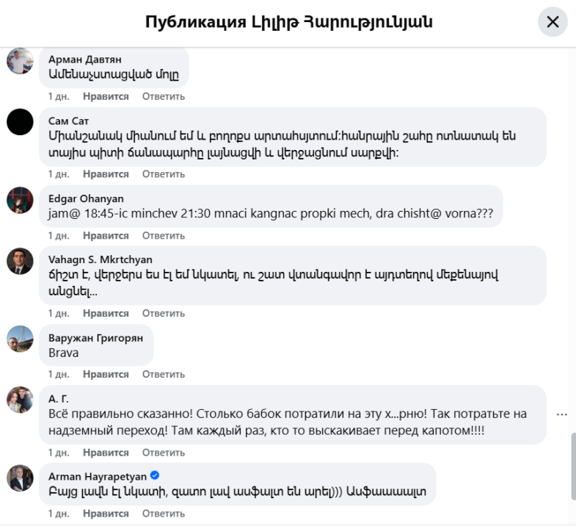Click the verified badge next to Arman Hayrapetyan

click(155, 476)
